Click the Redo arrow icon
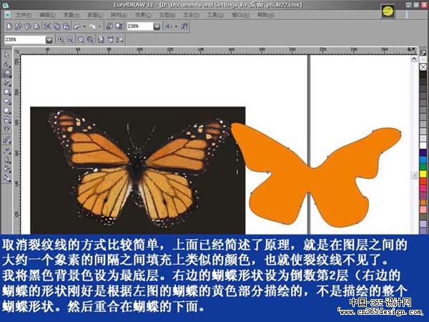The width and height of the screenshot is (429, 322). tap(93, 26)
